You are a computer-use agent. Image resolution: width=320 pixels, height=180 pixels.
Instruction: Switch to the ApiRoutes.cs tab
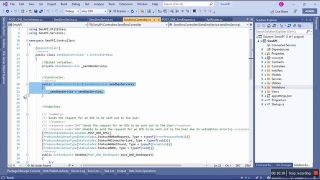(x=214, y=19)
